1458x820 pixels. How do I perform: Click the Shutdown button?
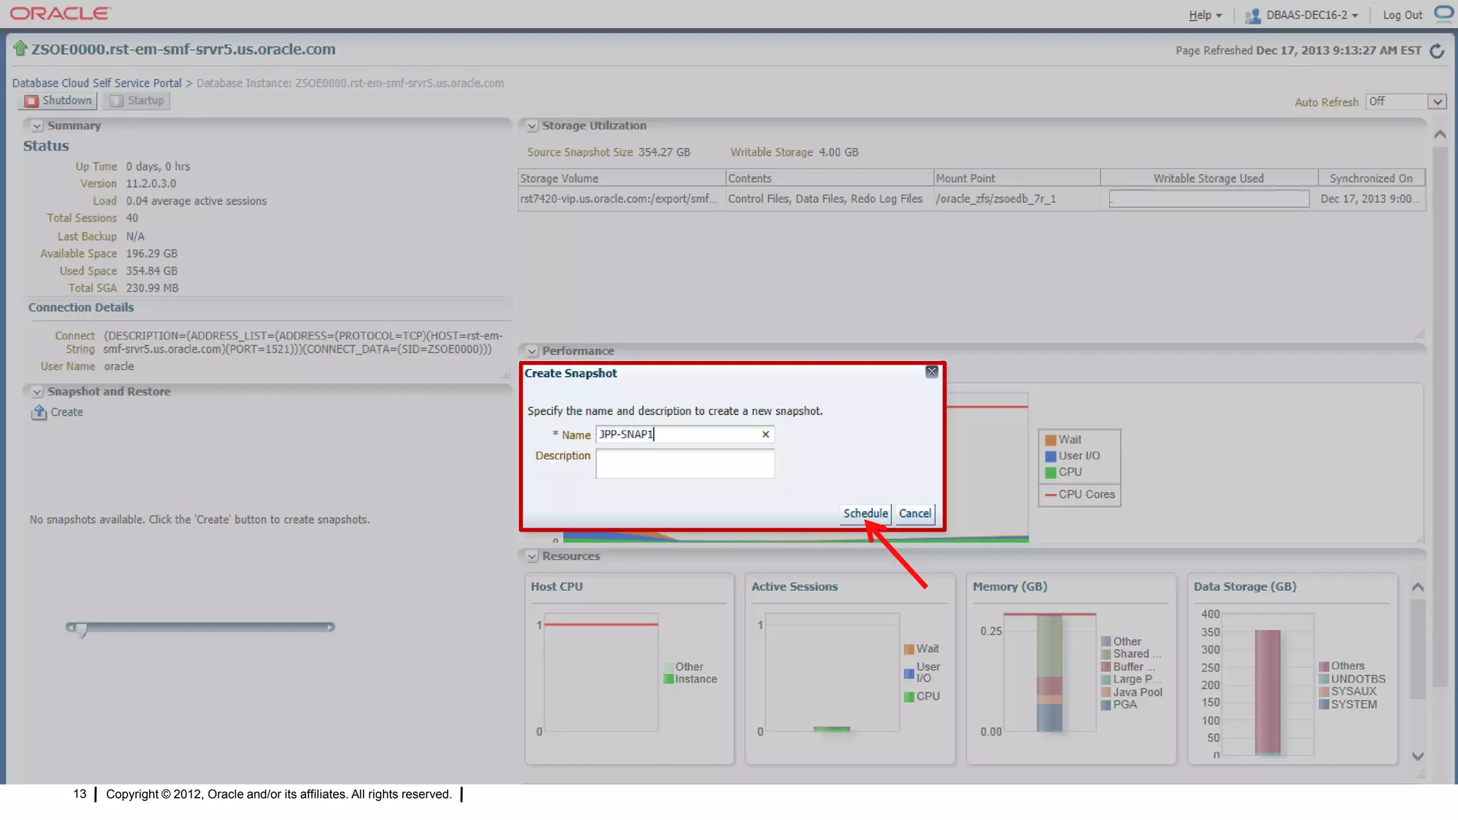[58, 100]
